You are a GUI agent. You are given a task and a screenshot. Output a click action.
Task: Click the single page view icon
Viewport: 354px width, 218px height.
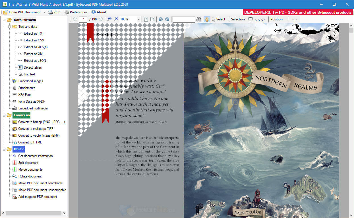(x=146, y=19)
